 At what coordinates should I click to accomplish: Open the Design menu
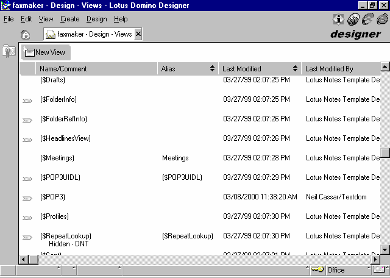pyautogui.click(x=96, y=19)
